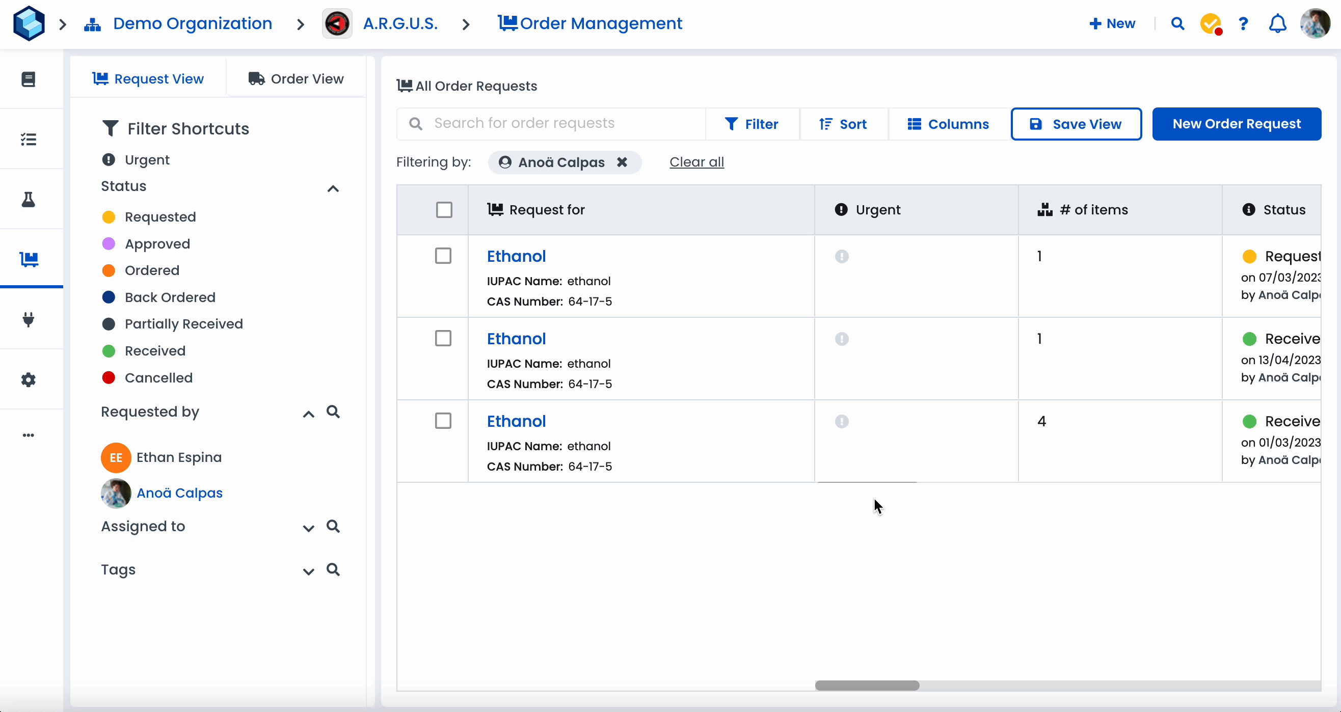
Task: Click the notifications bell icon
Action: 1277,24
